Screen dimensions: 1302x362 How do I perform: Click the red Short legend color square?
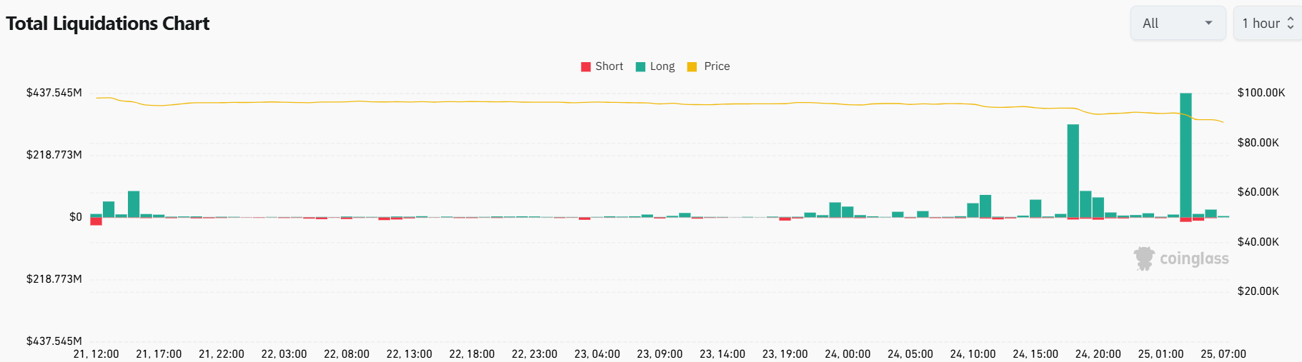click(x=586, y=66)
